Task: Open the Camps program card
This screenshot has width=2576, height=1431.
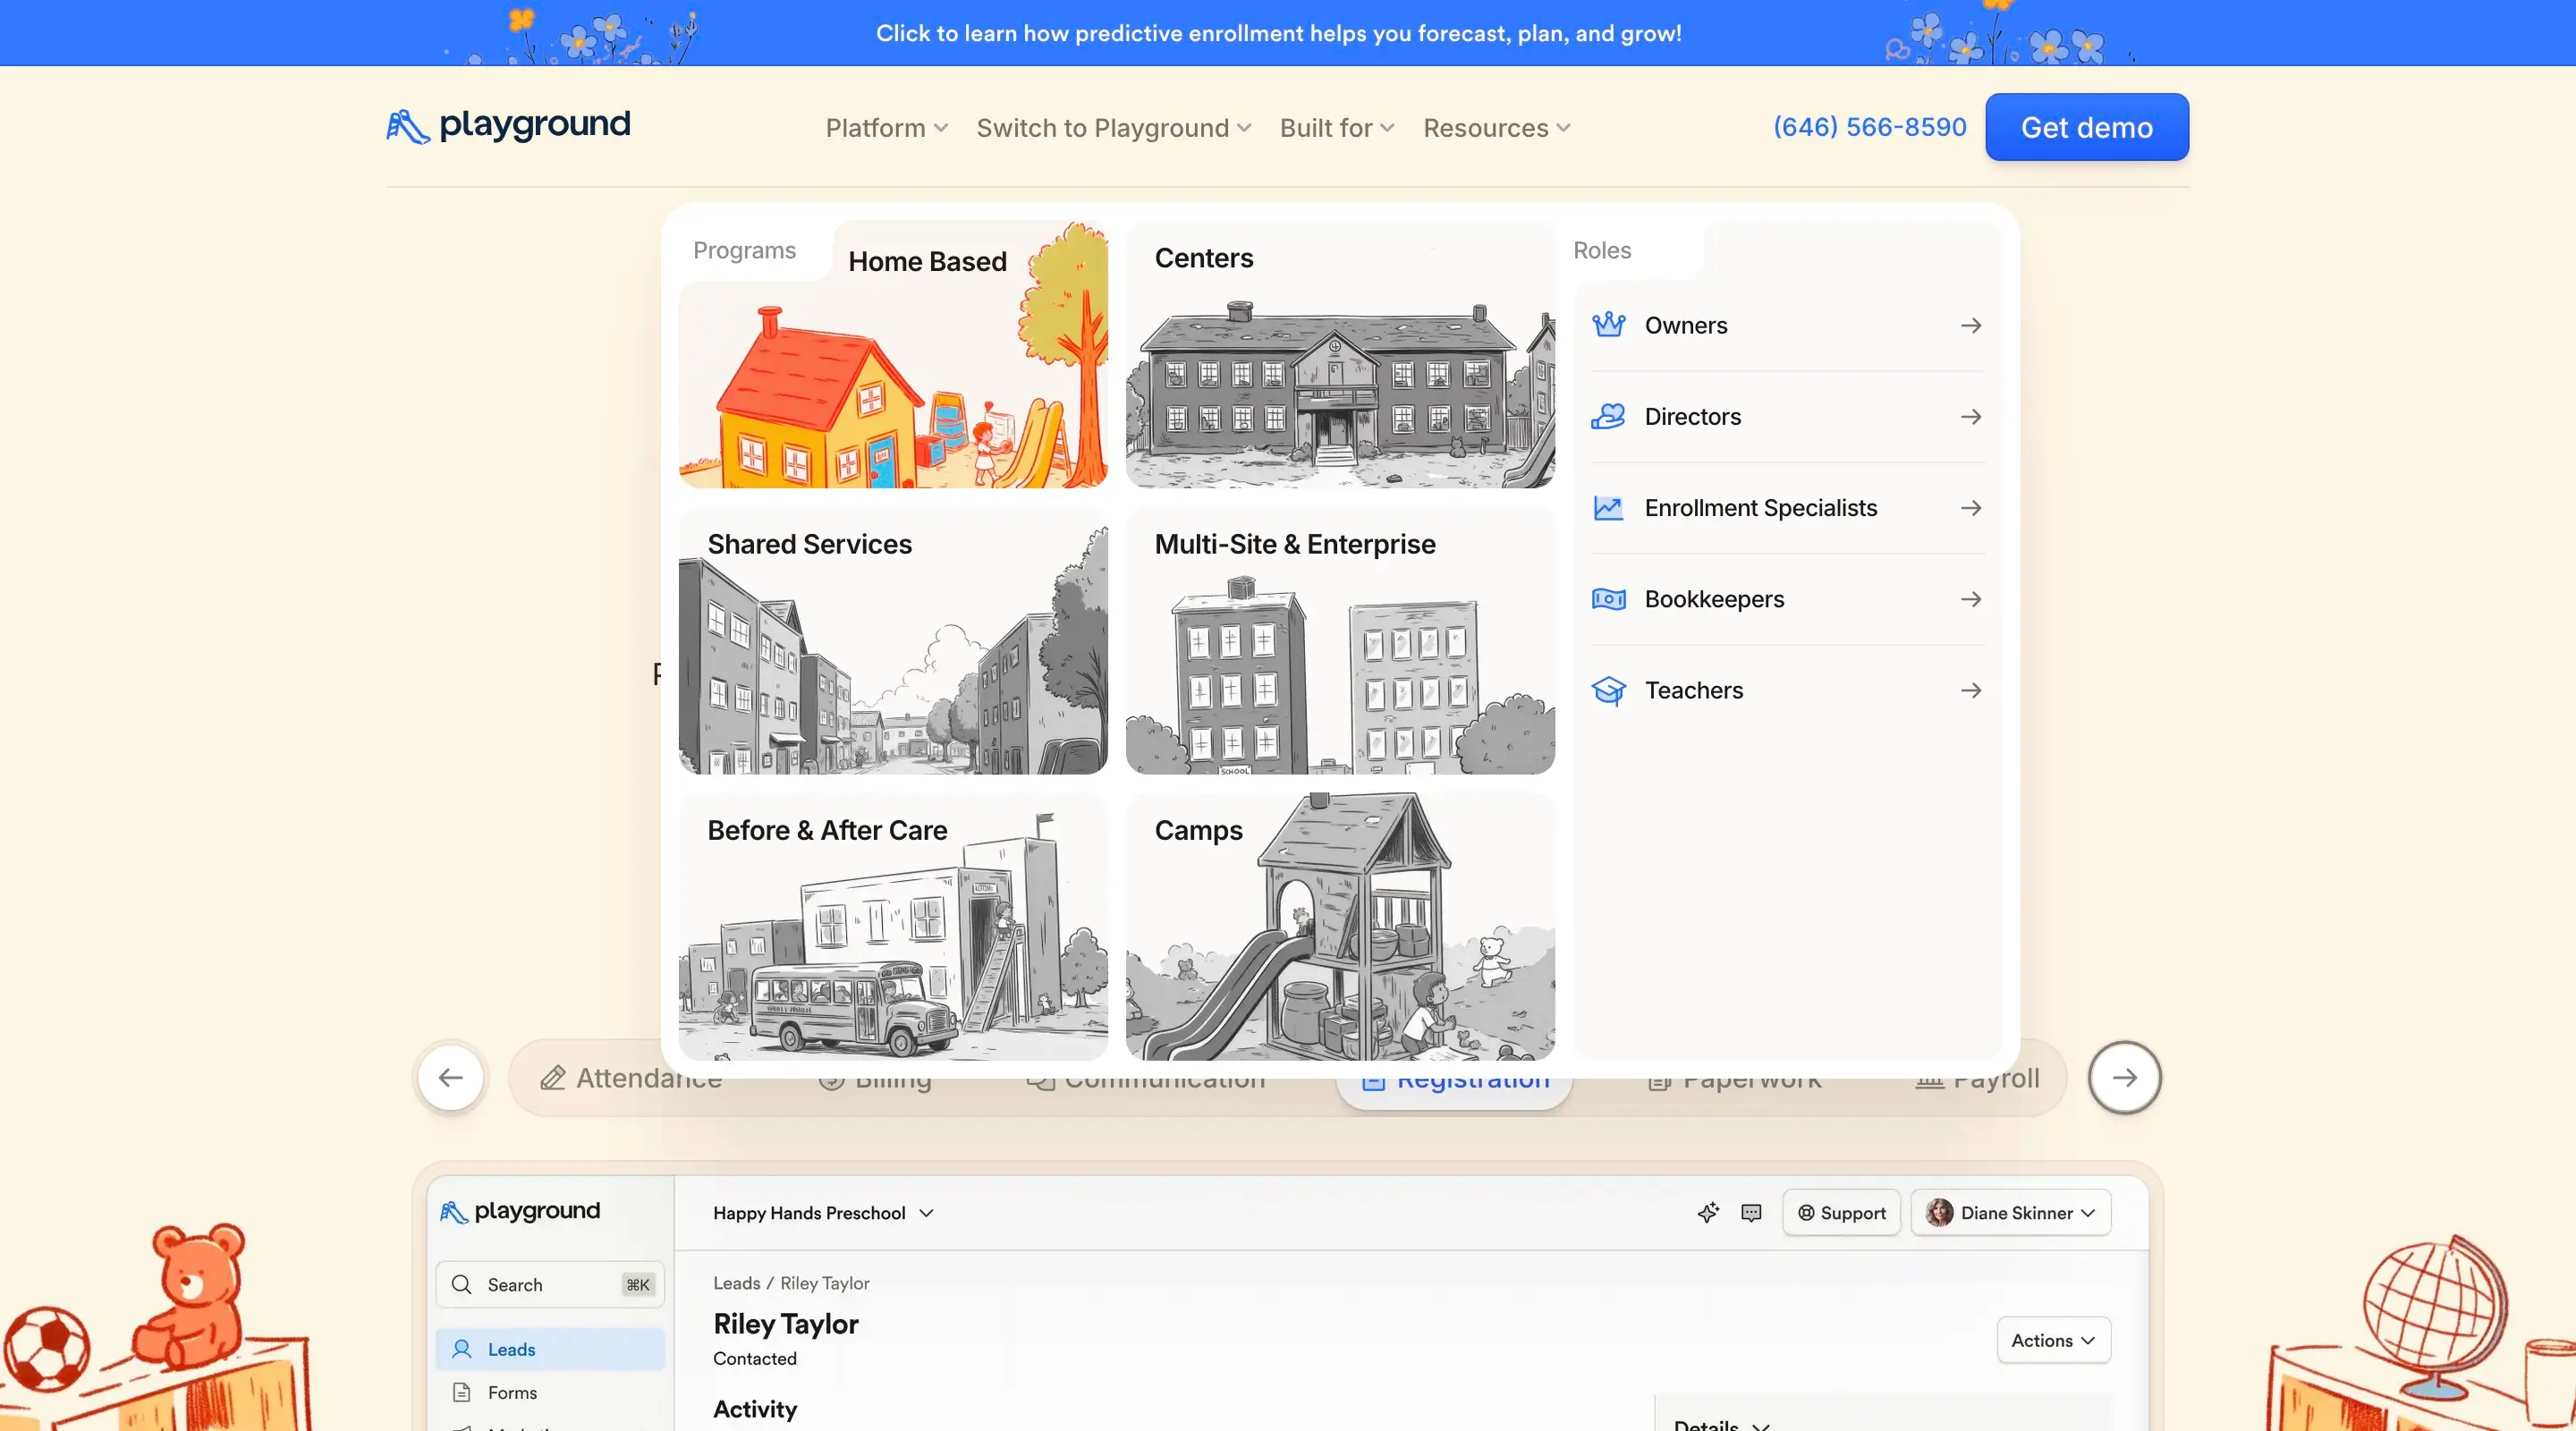Action: 1340,926
